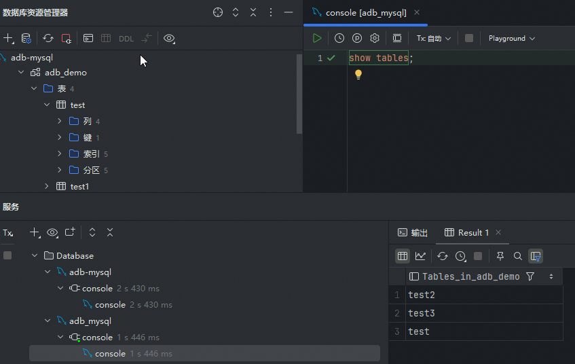Image resolution: width=575 pixels, height=364 pixels.
Task: Switch to the Result 1 tab
Action: click(467, 233)
